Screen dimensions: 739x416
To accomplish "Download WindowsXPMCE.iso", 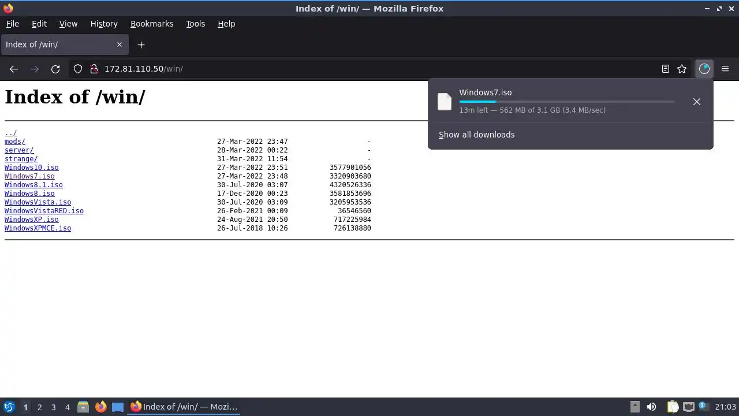I will pos(38,228).
